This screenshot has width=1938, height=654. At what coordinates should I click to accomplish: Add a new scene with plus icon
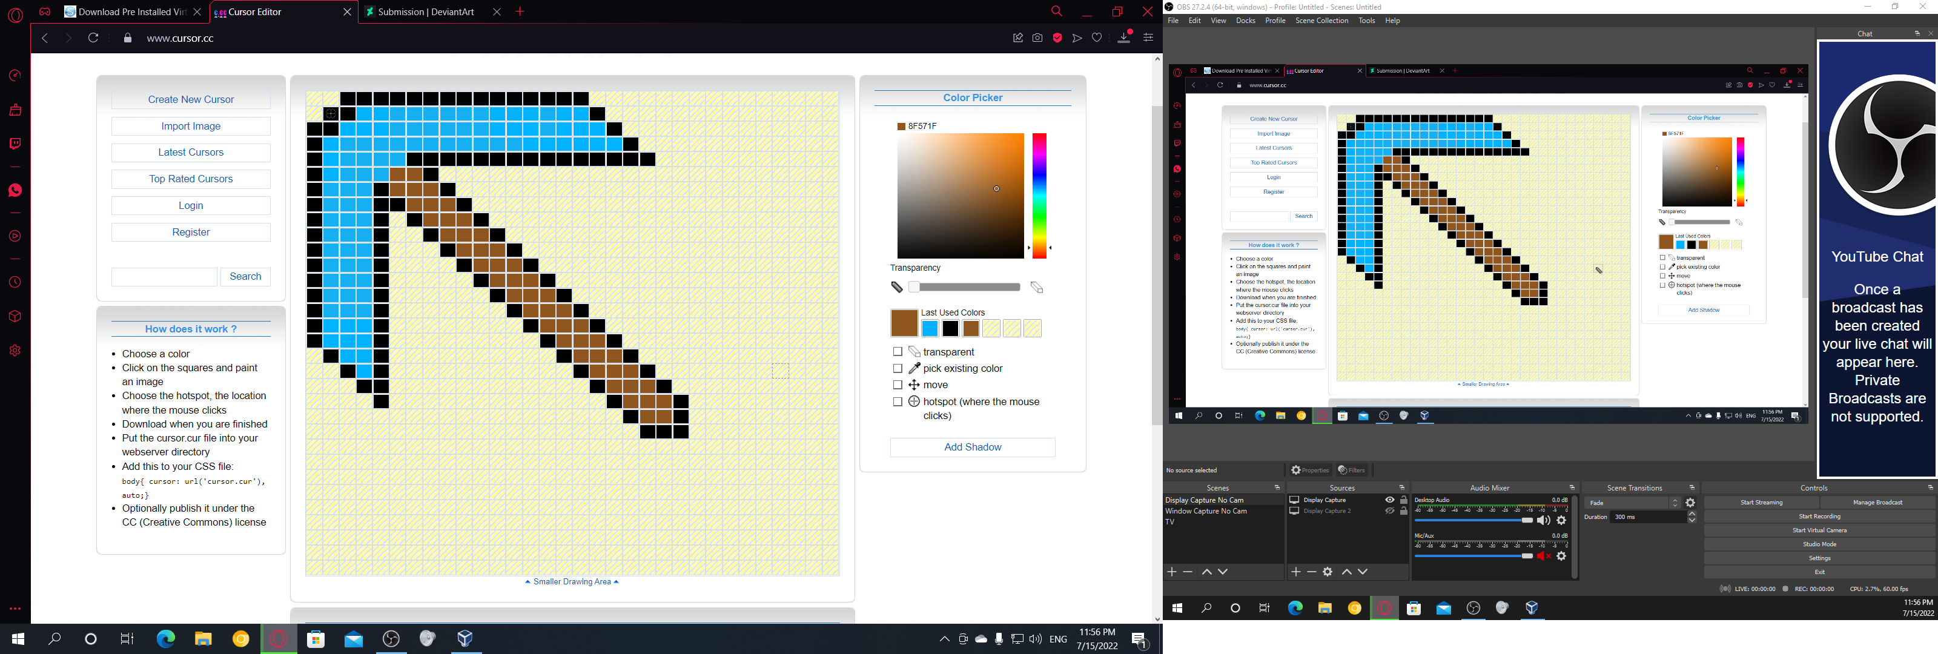[x=1171, y=572]
